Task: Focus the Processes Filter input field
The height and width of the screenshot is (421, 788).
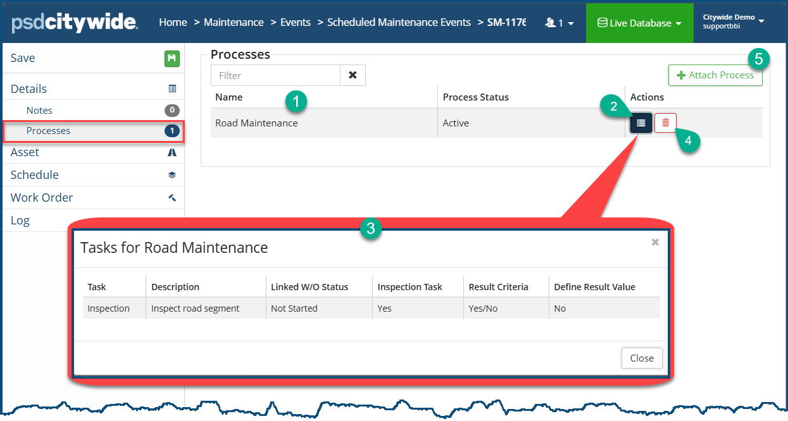Action: tap(275, 75)
